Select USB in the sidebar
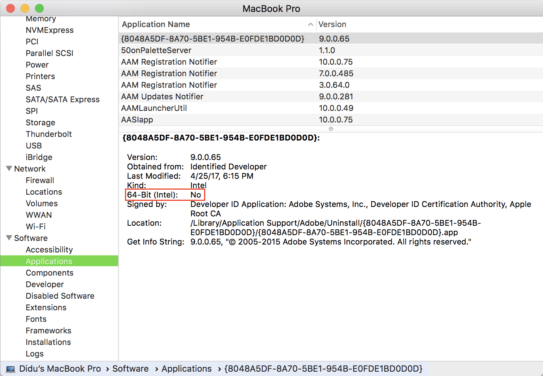Viewport: 543px width, 376px height. [34, 146]
